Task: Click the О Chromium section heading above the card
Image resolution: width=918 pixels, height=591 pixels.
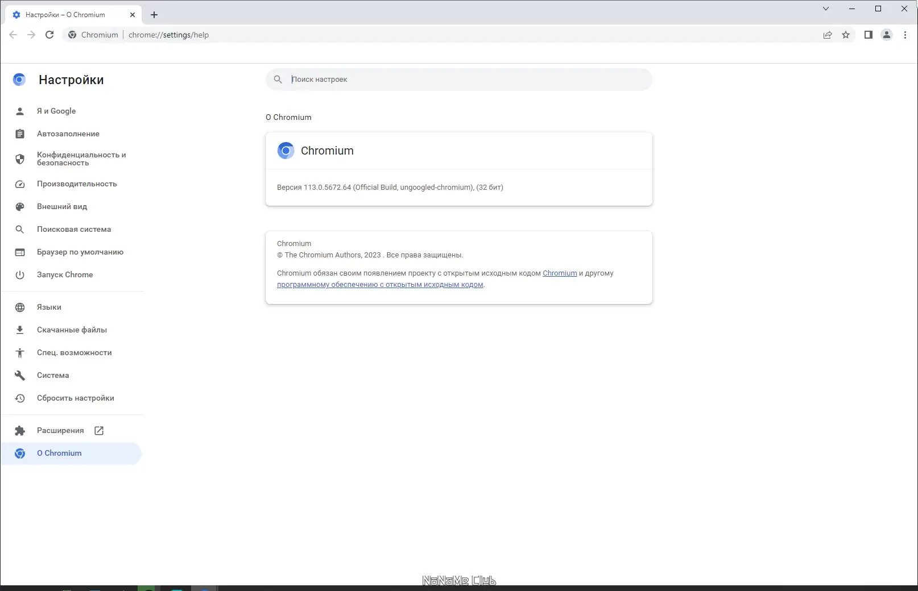Action: [x=288, y=117]
